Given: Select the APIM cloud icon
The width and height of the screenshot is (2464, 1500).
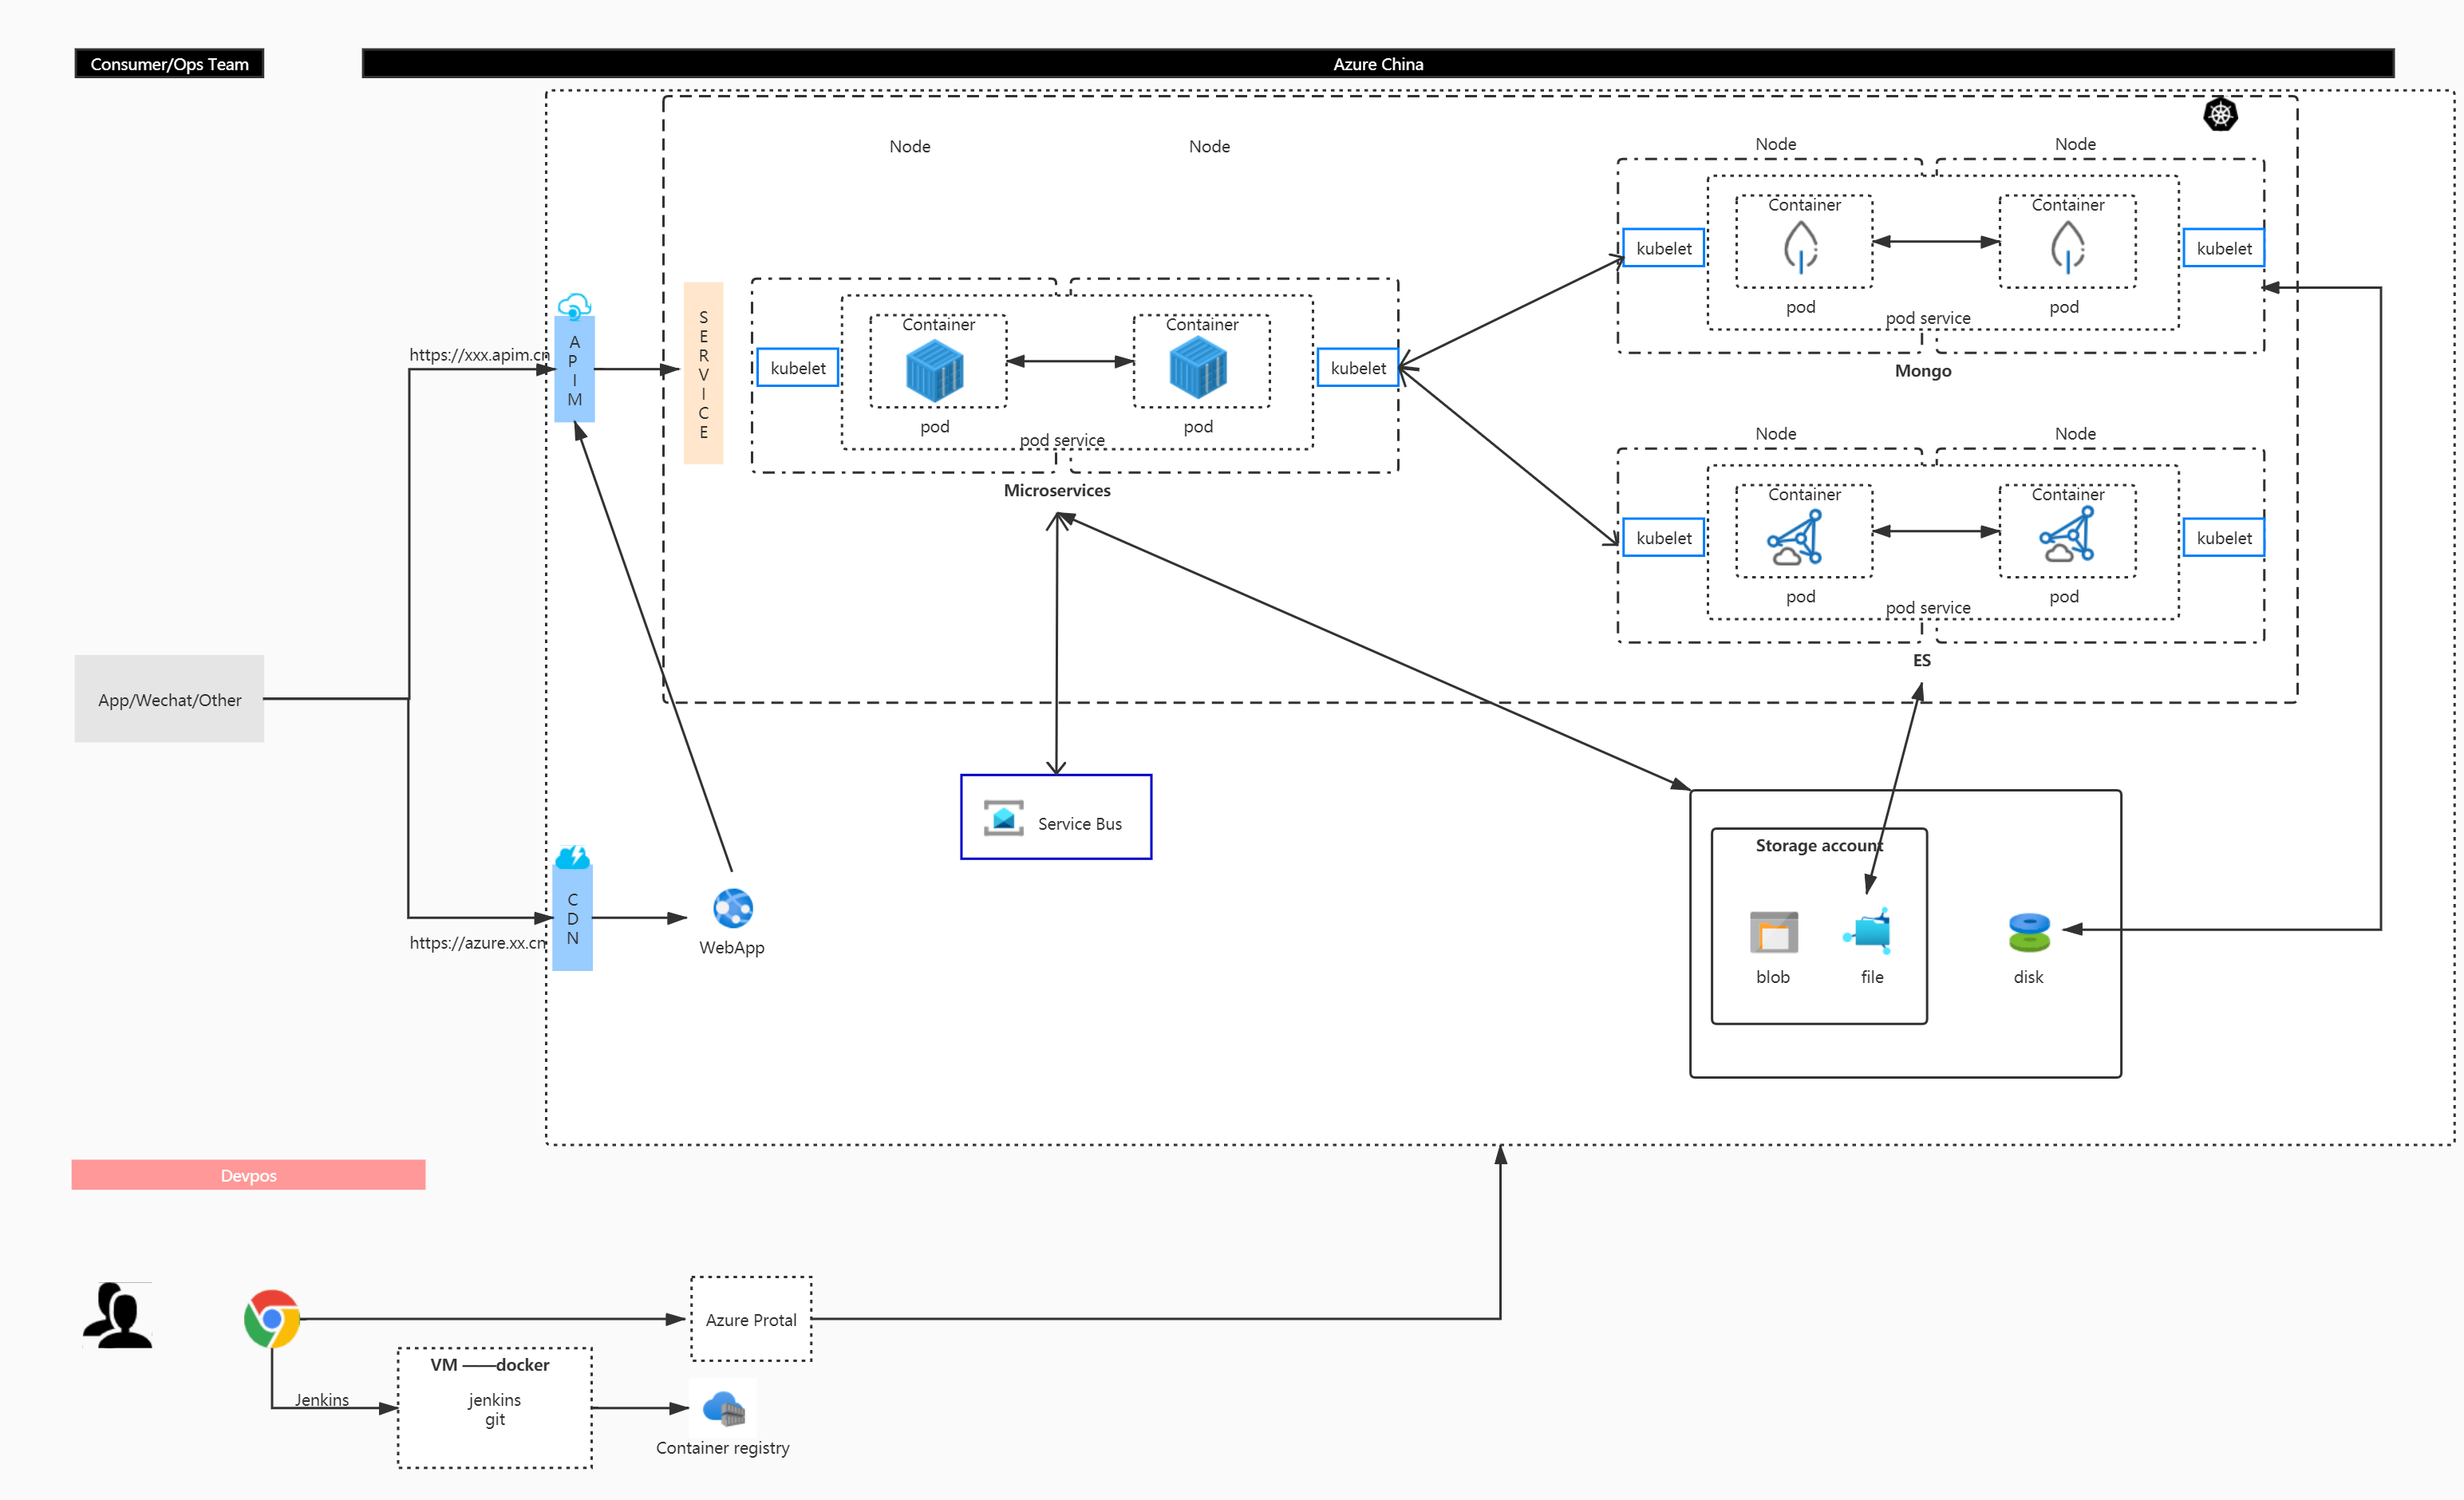Looking at the screenshot, I should pos(574,306).
